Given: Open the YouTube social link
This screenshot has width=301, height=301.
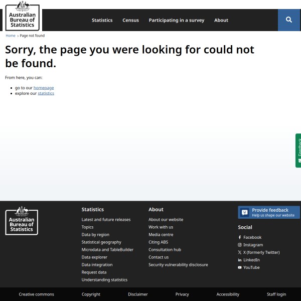Looking at the screenshot, I should (x=251, y=267).
